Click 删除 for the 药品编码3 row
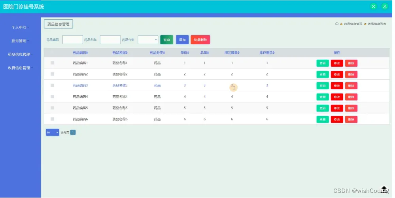Image resolution: width=395 pixels, height=198 pixels. coord(351,86)
